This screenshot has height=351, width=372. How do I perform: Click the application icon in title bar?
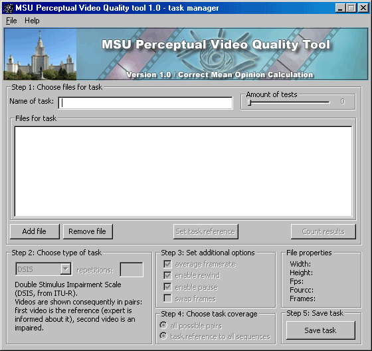[x=8, y=8]
